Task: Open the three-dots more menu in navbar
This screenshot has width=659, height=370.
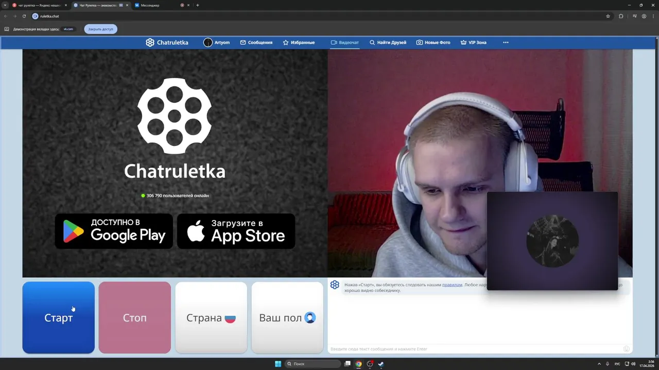Action: [506, 42]
